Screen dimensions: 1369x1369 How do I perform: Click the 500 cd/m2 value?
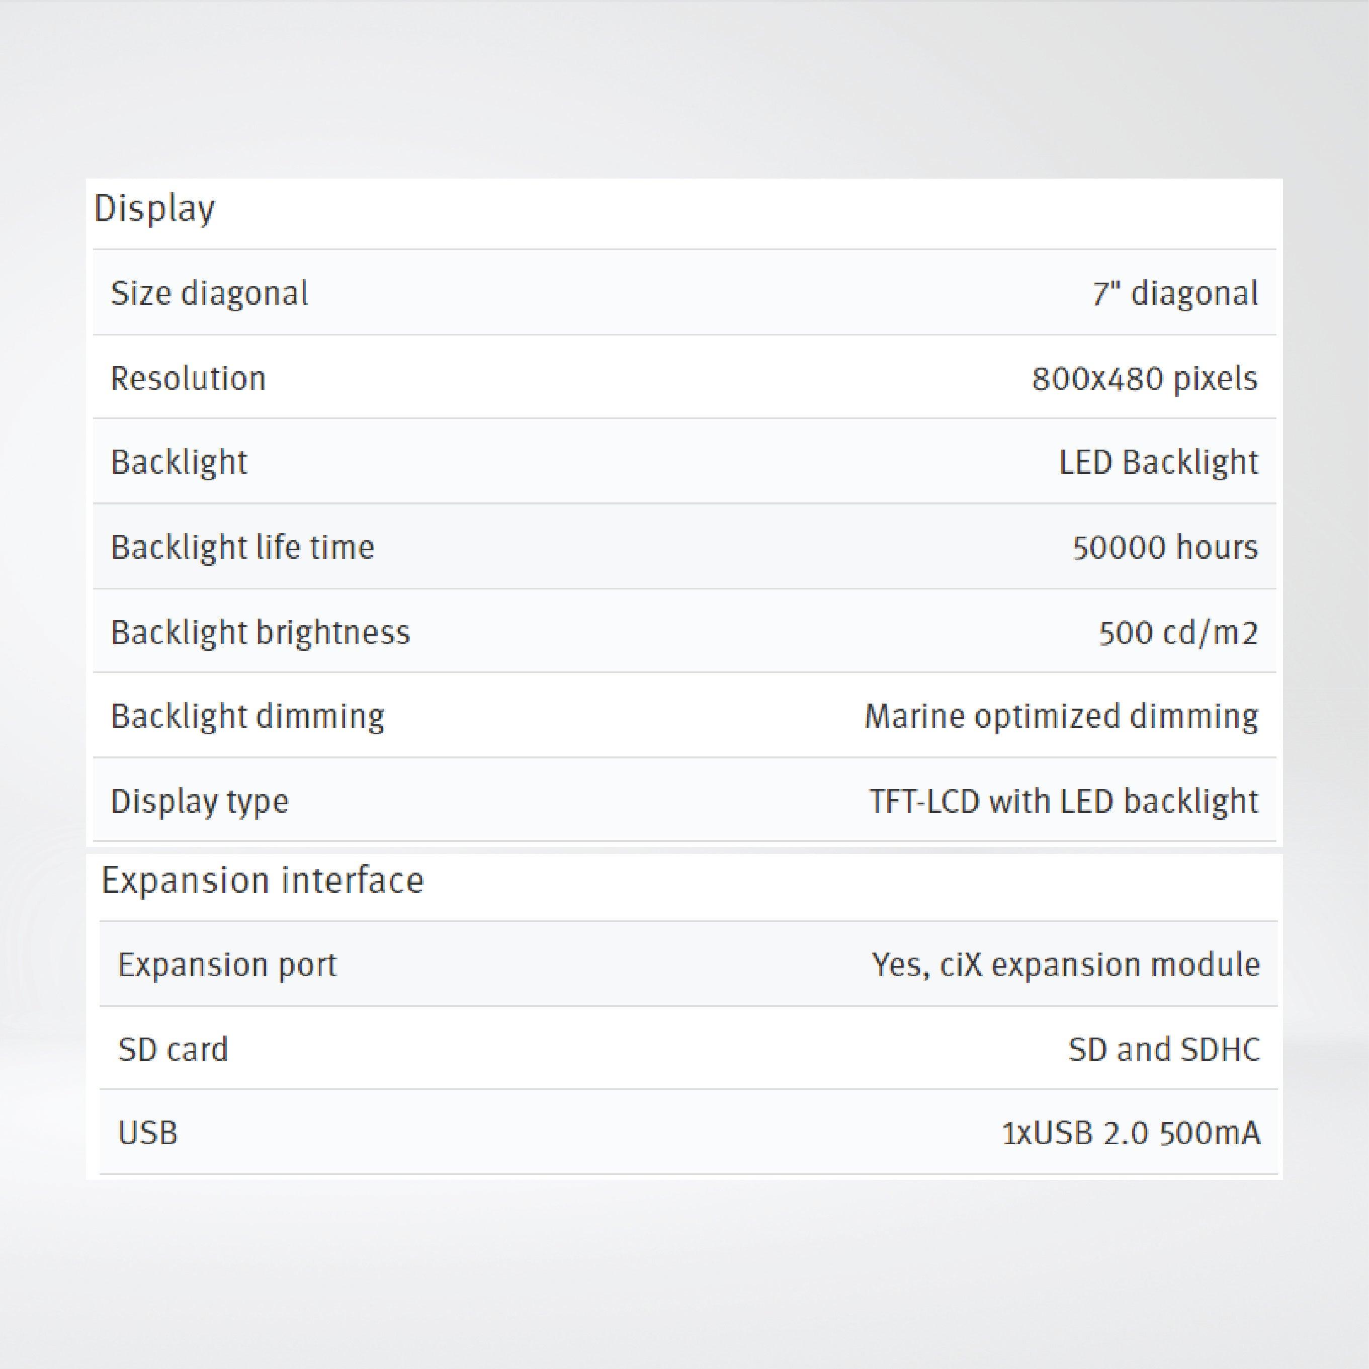[1178, 632]
